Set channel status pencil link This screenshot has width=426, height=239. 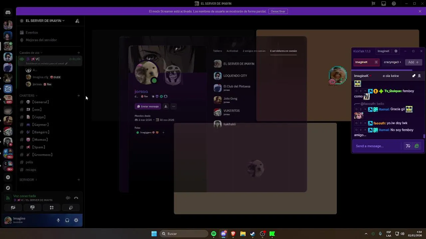point(47,63)
